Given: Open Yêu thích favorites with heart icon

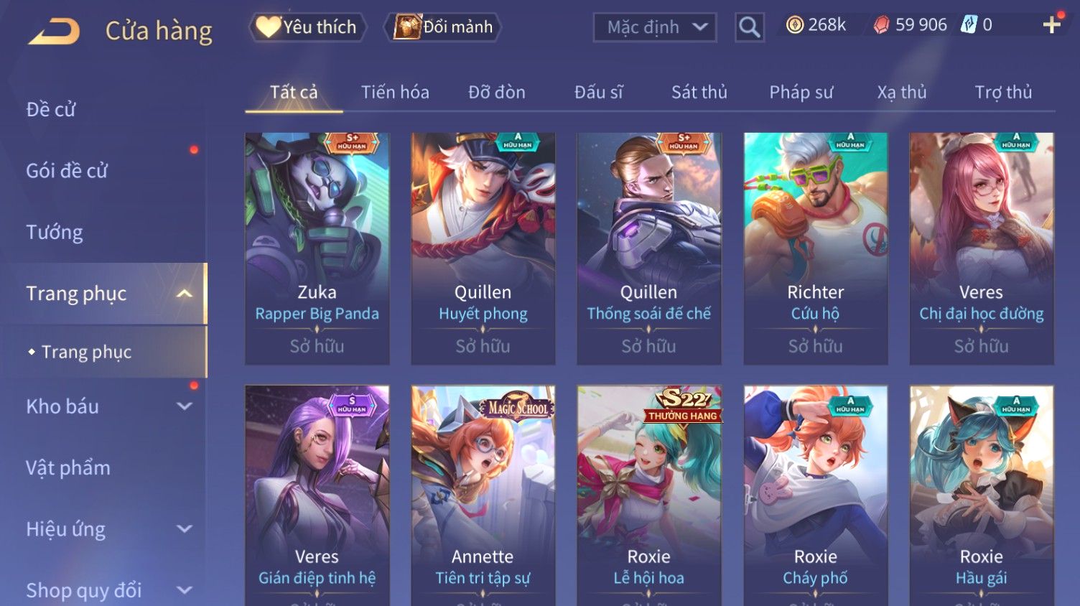Looking at the screenshot, I should pos(307,27).
